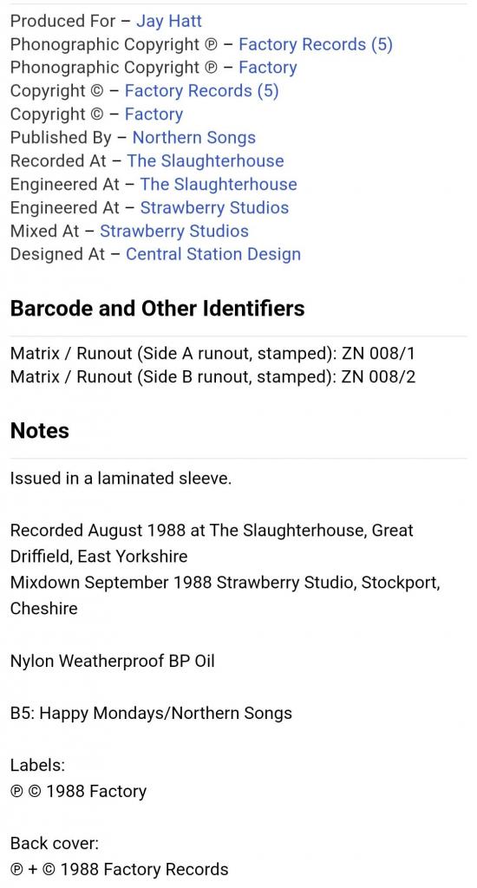The image size is (477, 888).
Task: Open Strawberry Studios link under Mixed At
Action: tap(174, 231)
